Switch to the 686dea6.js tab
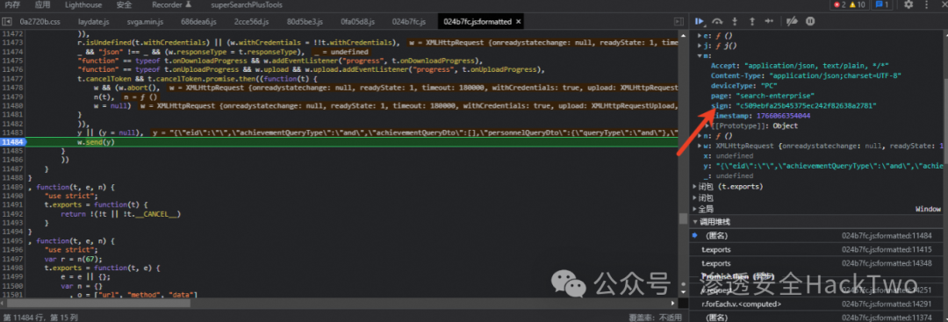This screenshot has height=322, width=948. [198, 22]
